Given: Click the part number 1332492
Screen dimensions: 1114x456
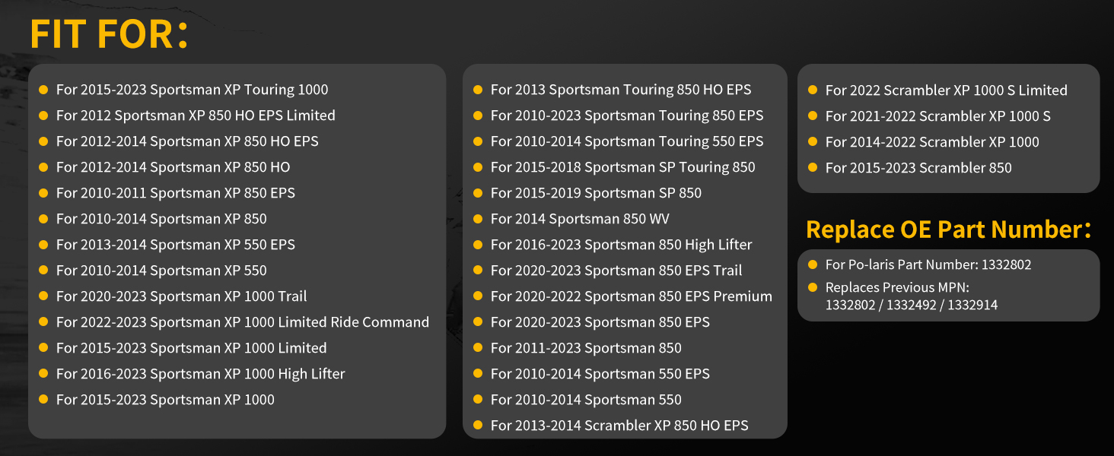Looking at the screenshot, I should (x=912, y=305).
